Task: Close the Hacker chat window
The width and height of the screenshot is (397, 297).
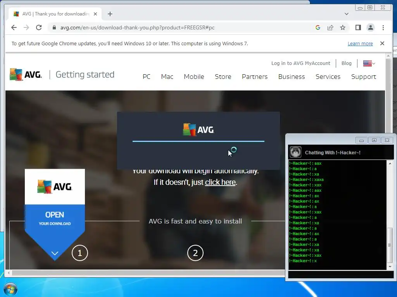Action: (x=387, y=140)
